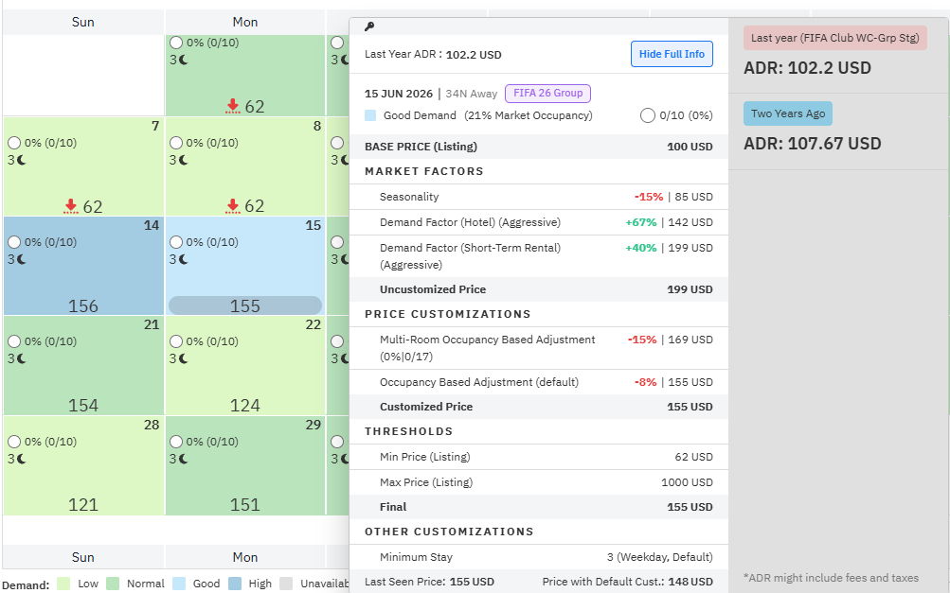Click red min-price arrow in top Monday cell
Screen dimensions: 950x593
click(x=233, y=107)
